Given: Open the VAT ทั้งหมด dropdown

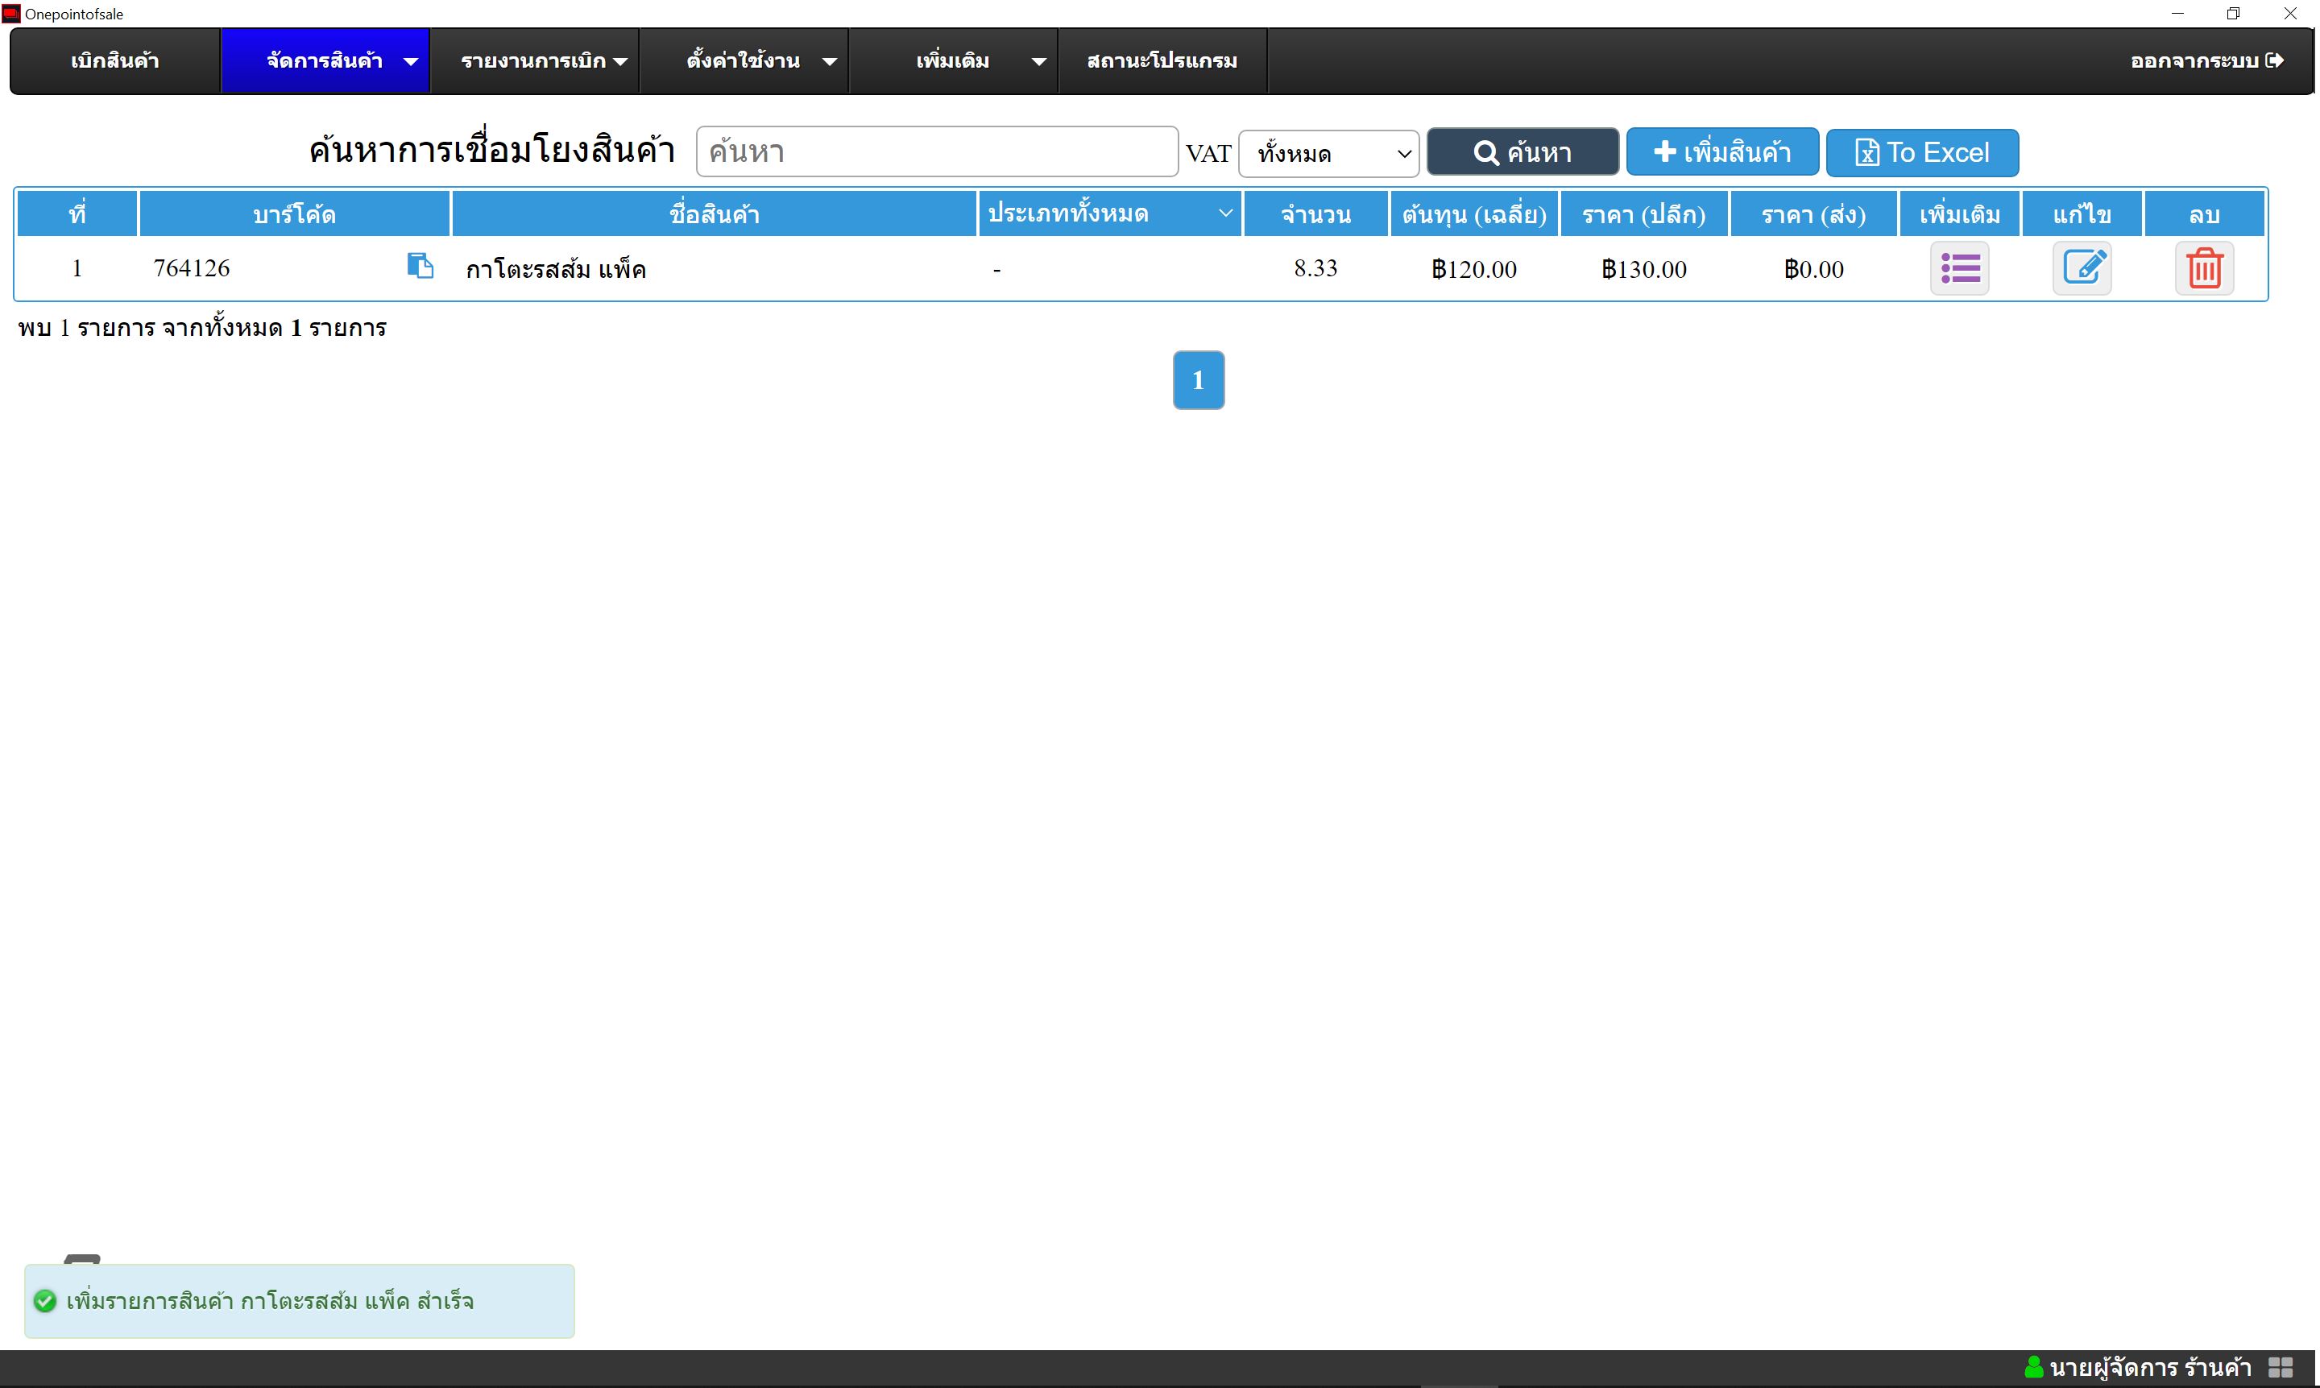Looking at the screenshot, I should (1329, 153).
